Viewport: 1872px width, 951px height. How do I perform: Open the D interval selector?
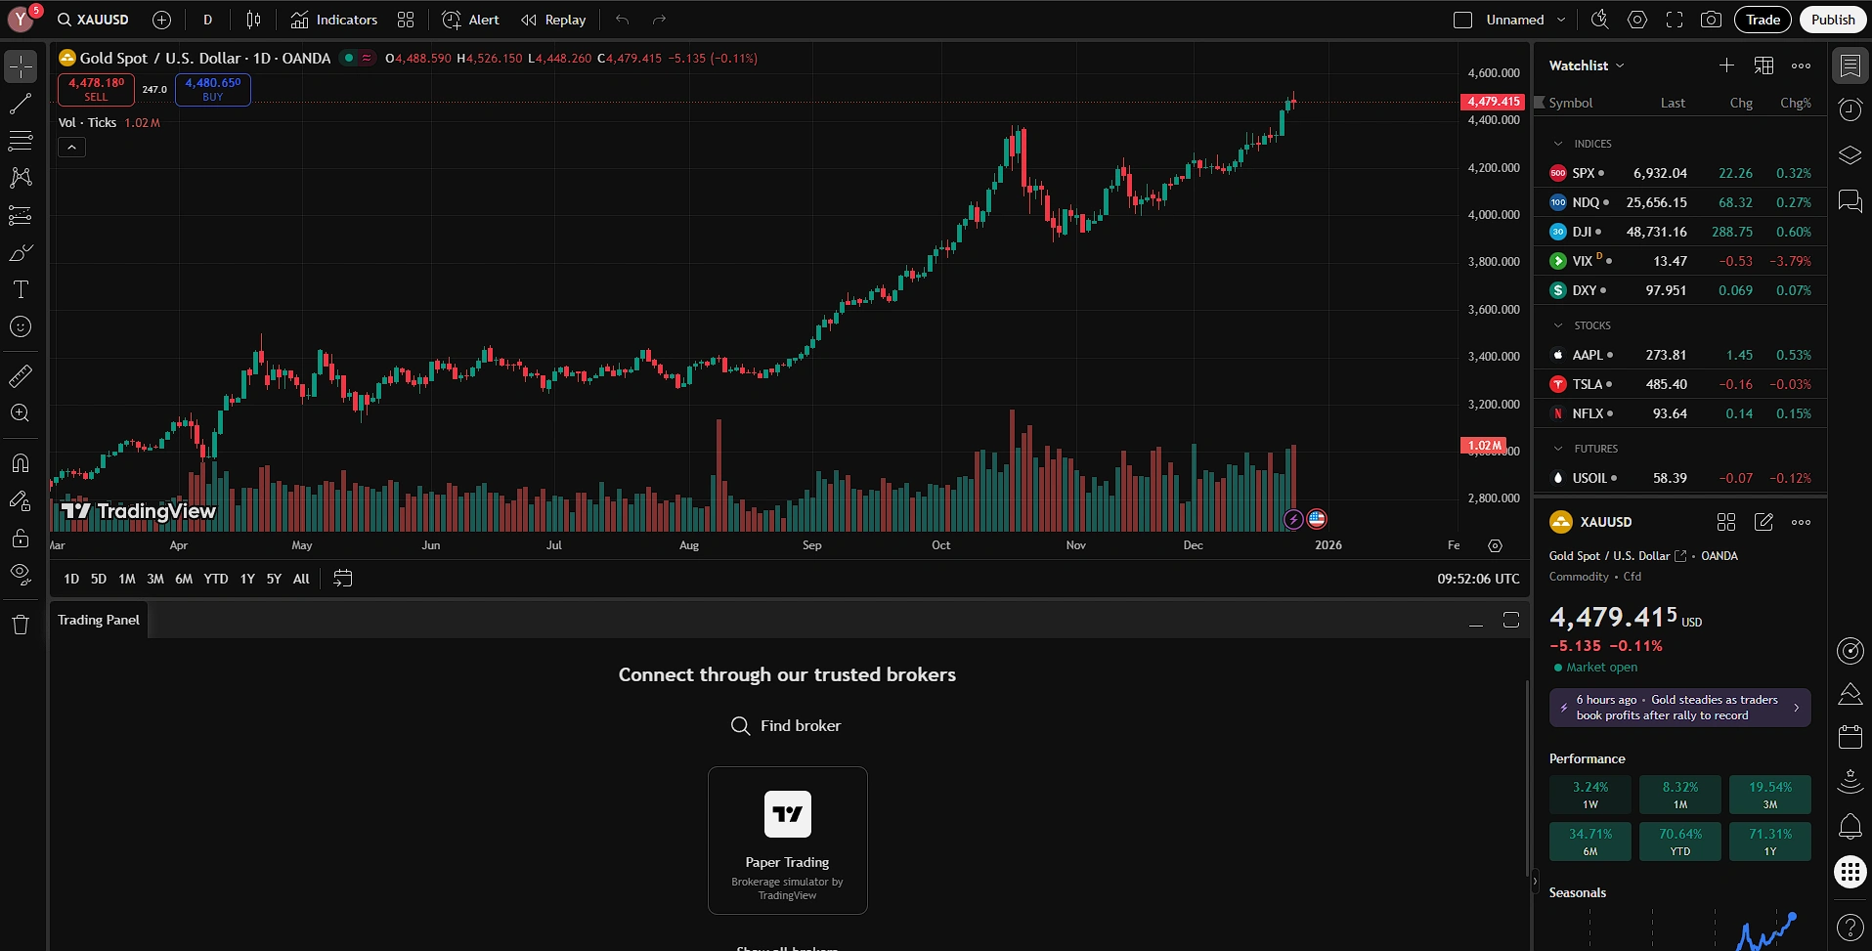(x=207, y=20)
